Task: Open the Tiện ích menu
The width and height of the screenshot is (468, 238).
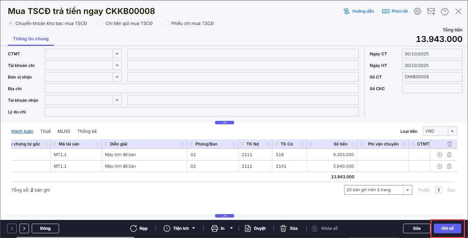Action: [x=179, y=228]
